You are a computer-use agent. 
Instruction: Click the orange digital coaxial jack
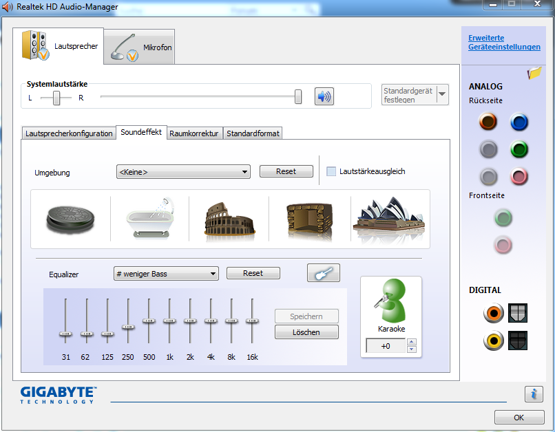tap(494, 313)
